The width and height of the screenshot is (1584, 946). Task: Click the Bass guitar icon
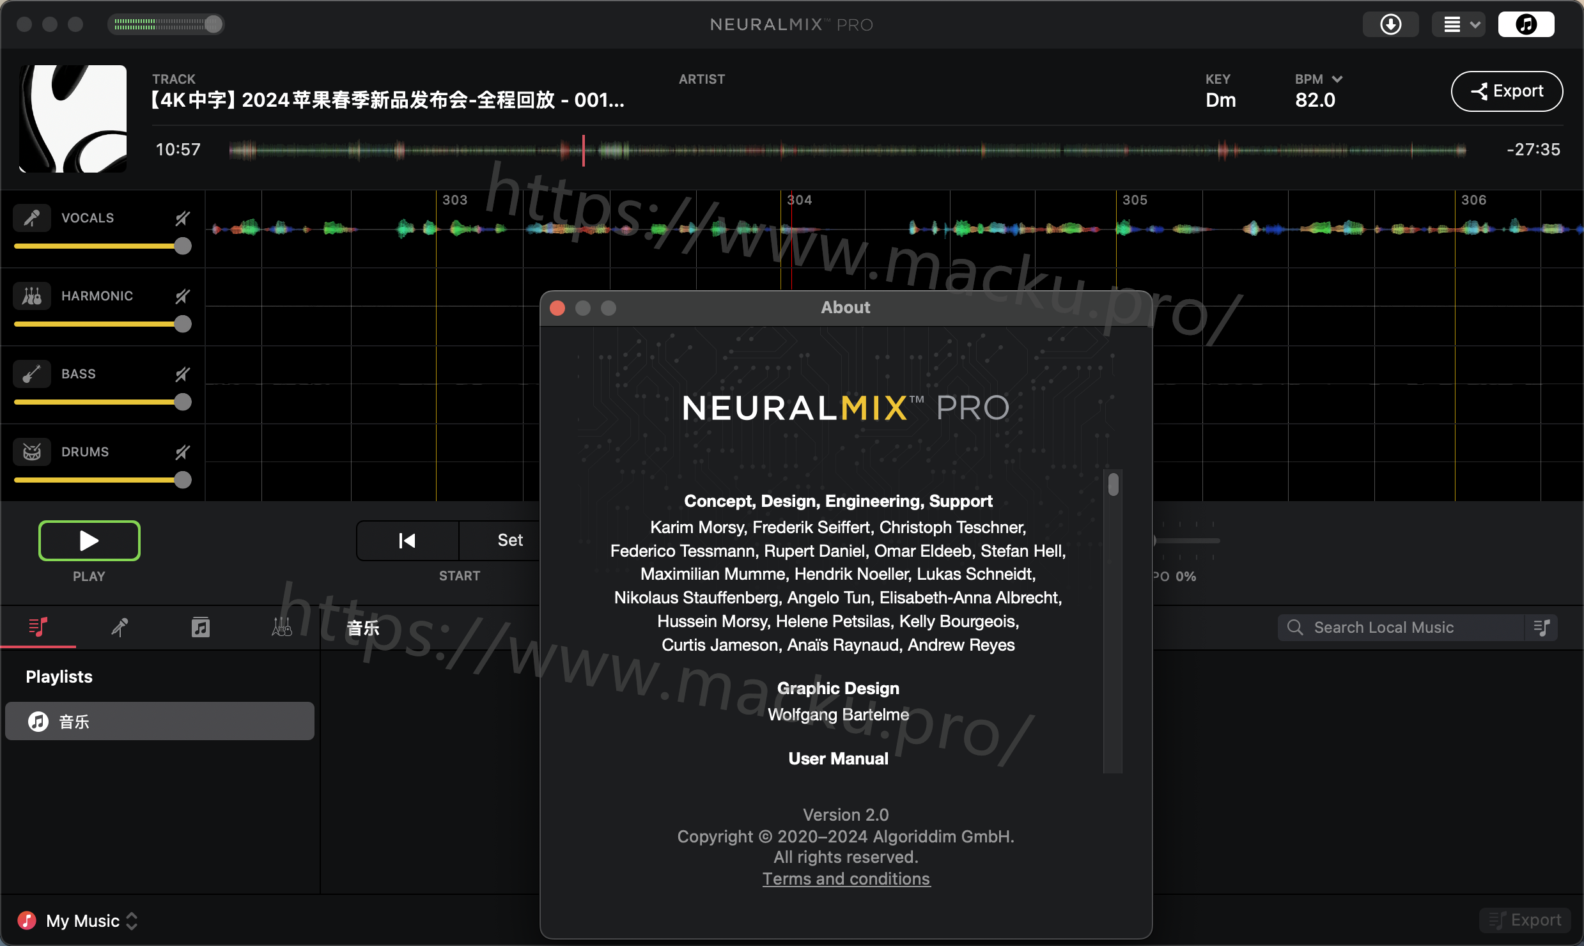point(32,374)
